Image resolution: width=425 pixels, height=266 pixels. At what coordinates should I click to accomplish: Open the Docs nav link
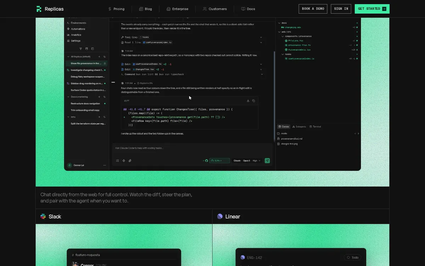[x=248, y=9]
